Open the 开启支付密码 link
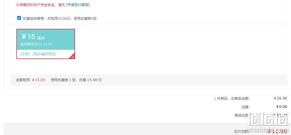The width and height of the screenshot is (291, 135). 78,5
